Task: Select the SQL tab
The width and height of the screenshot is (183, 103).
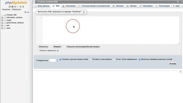Action: click(56, 6)
